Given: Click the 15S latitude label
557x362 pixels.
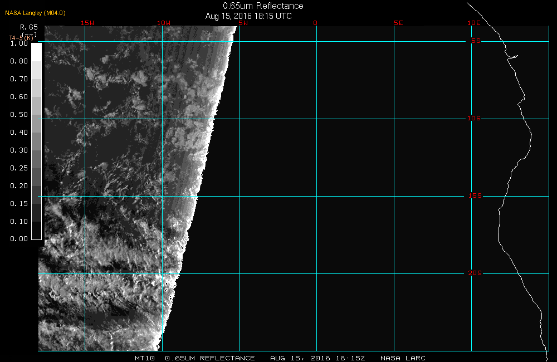Looking at the screenshot, I should (475, 195).
